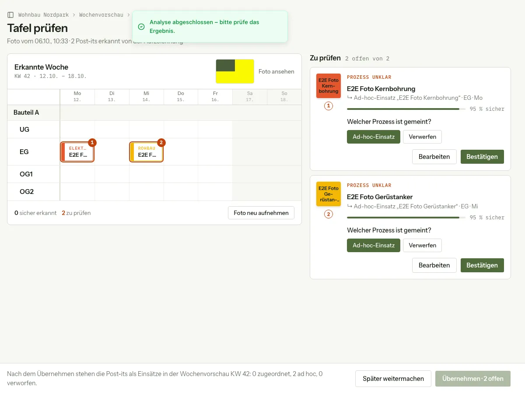Click Später weitermachen button
This screenshot has width=525, height=394.
tap(393, 379)
